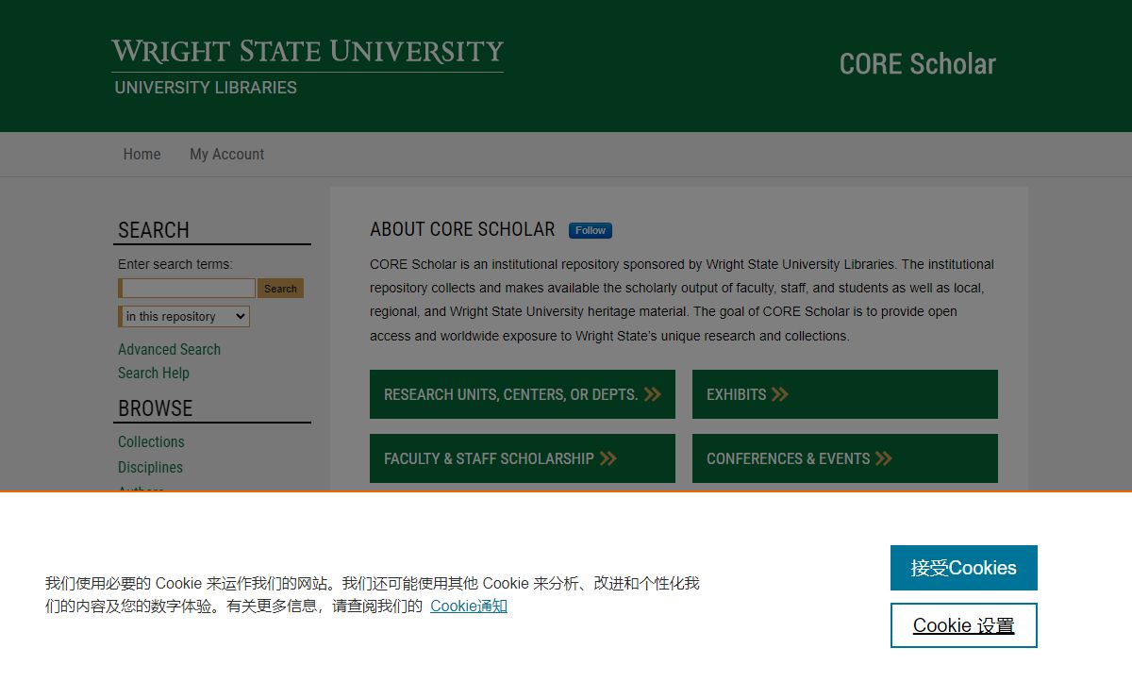Open the My Account menu item
Viewport: 1132px width, 698px height.
tap(226, 154)
